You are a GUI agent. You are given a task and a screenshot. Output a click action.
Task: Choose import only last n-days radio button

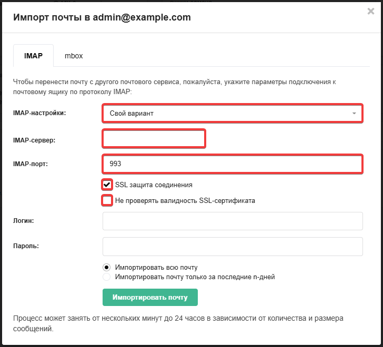tap(106, 277)
